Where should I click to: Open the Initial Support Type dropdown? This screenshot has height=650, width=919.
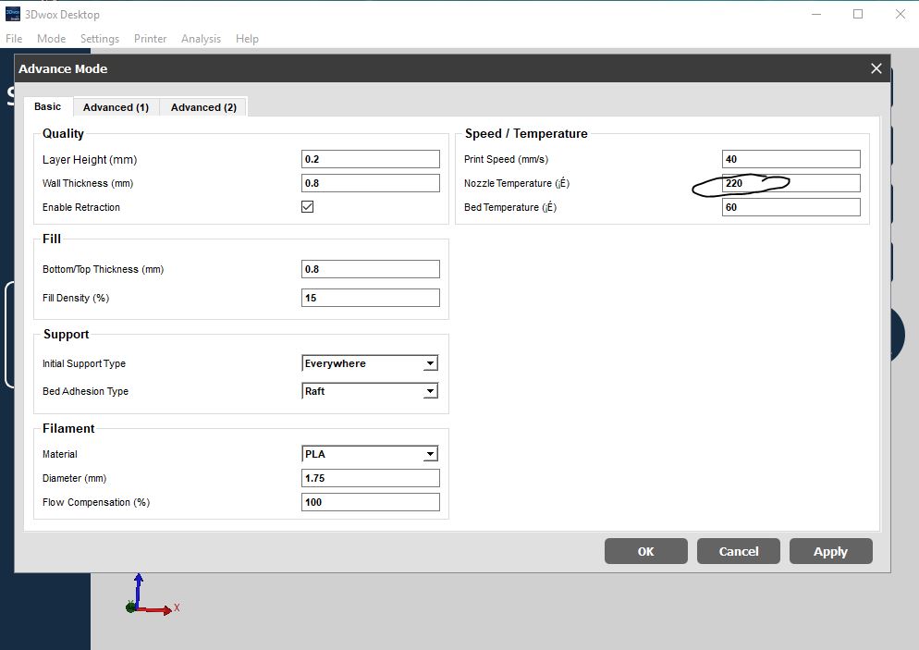370,363
